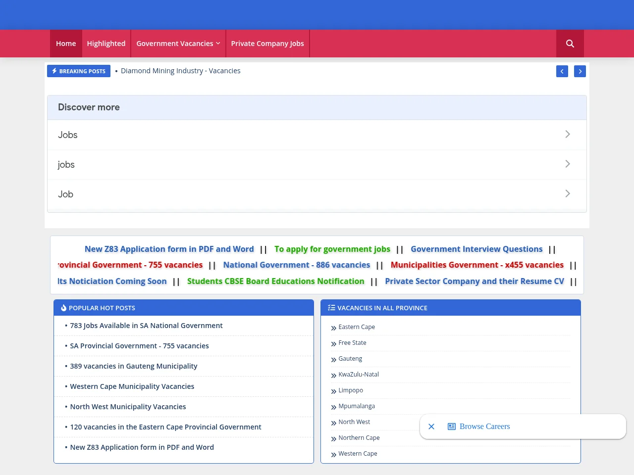Open 120 vacancies Eastern Cape Provincial Government
634x475 pixels.
165,427
